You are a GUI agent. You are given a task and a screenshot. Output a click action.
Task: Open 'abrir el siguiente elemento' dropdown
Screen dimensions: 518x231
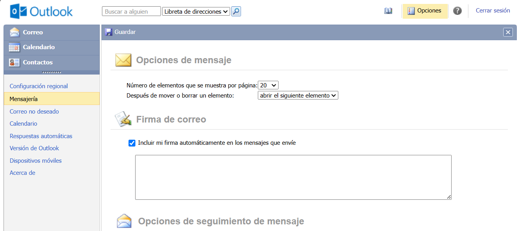coord(298,95)
